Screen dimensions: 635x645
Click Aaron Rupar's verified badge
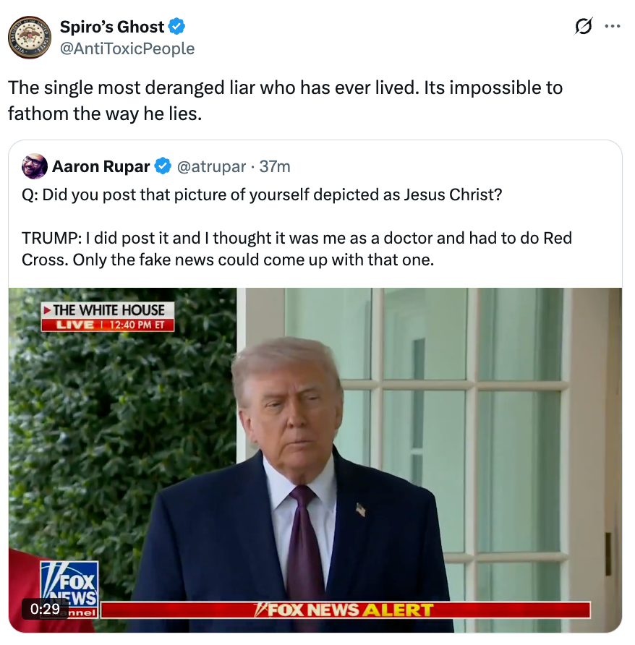coord(163,166)
